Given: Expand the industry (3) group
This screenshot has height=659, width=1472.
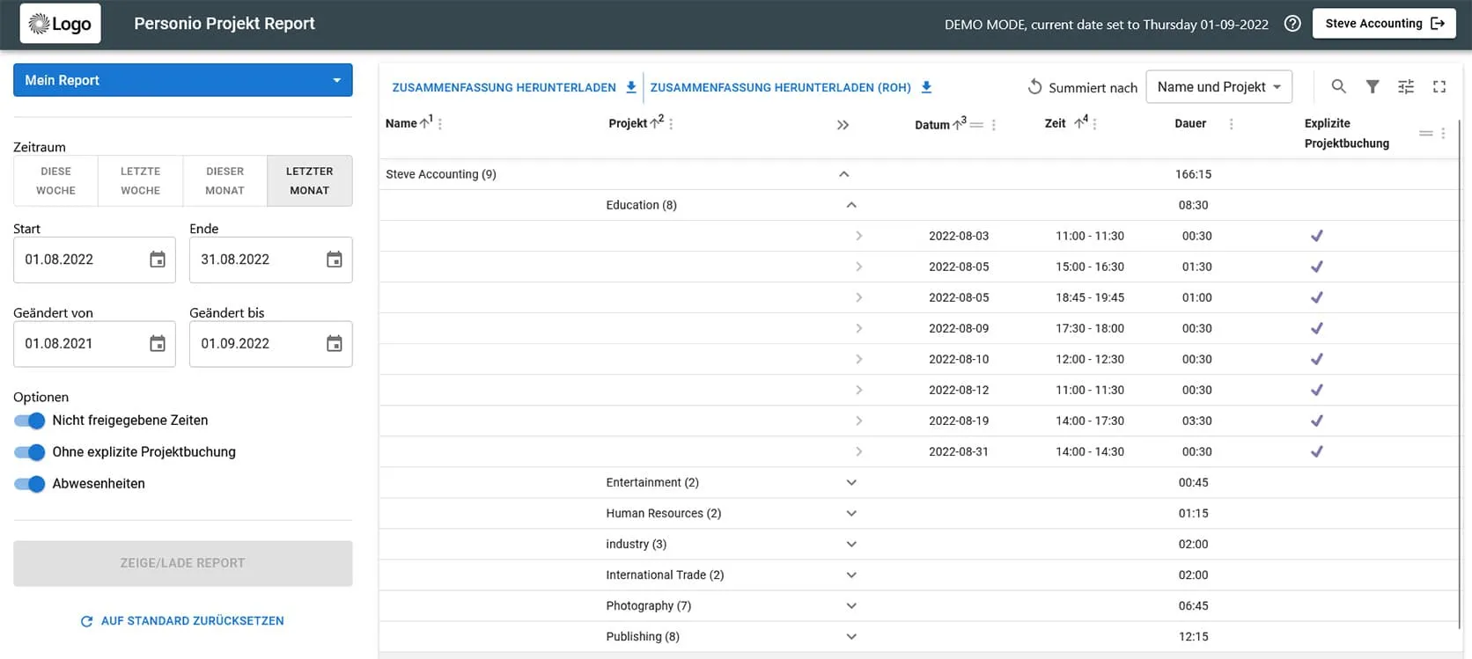Looking at the screenshot, I should pyautogui.click(x=850, y=544).
